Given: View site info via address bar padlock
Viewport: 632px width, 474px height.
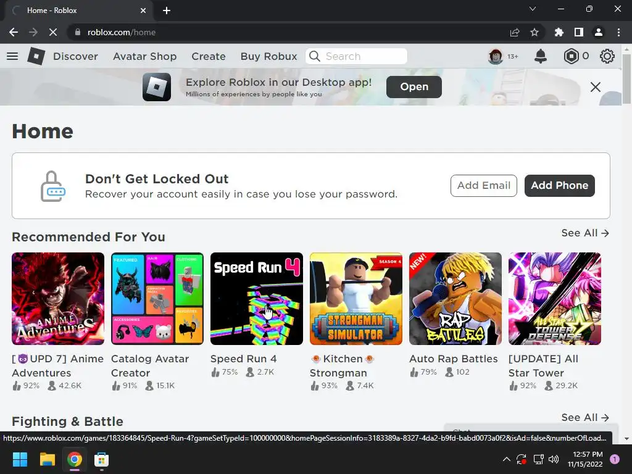Looking at the screenshot, I should pos(78,32).
